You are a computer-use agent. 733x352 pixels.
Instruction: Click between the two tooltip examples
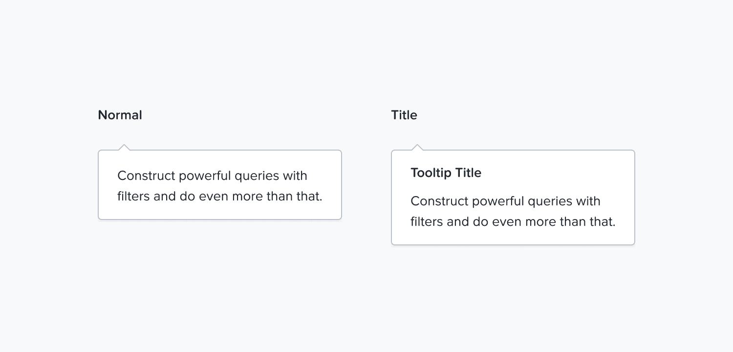[366, 186]
